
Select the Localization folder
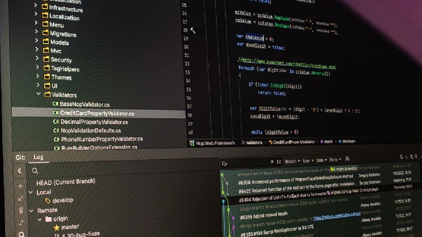pyautogui.click(x=65, y=17)
